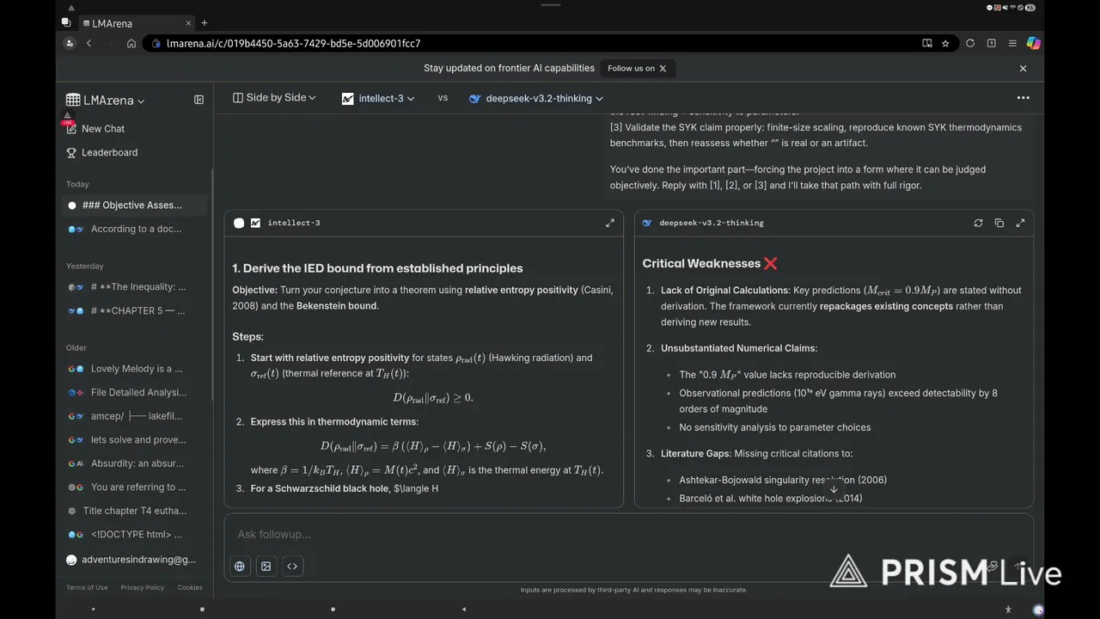Open browser profile icon left of back
The height and width of the screenshot is (619, 1100).
(69, 43)
